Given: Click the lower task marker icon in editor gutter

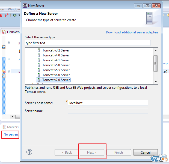Looking at the screenshot, I should click(x=4, y=76).
